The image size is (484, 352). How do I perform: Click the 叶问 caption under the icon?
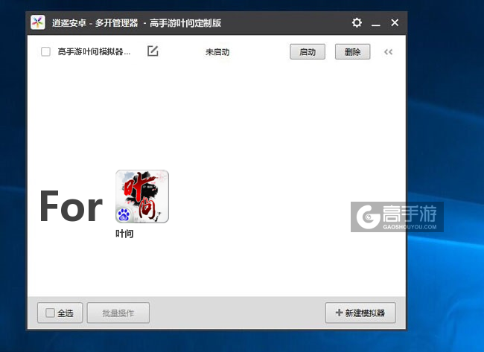[124, 234]
